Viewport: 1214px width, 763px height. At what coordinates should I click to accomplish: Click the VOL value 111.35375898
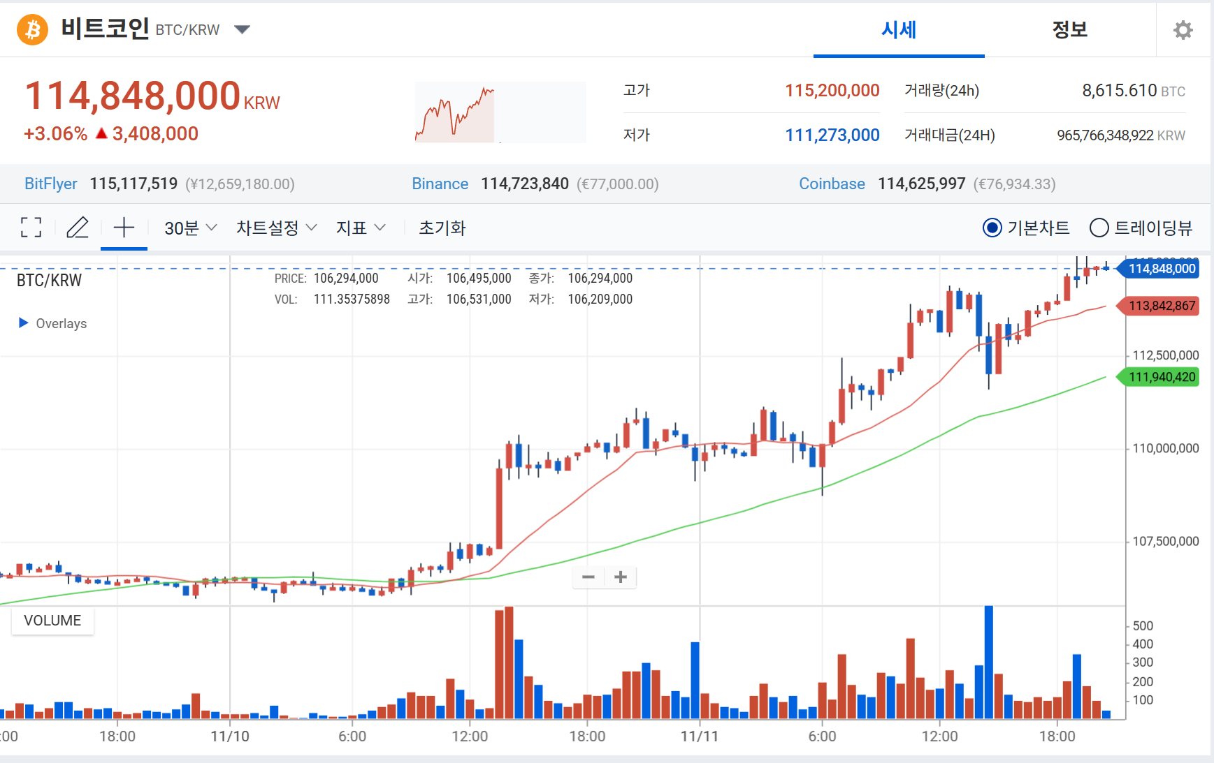pos(352,299)
